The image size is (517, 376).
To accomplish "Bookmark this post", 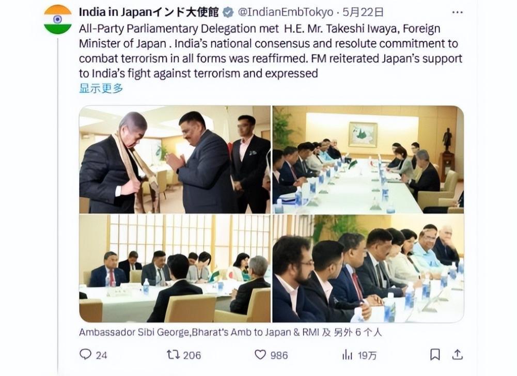I will (x=435, y=354).
